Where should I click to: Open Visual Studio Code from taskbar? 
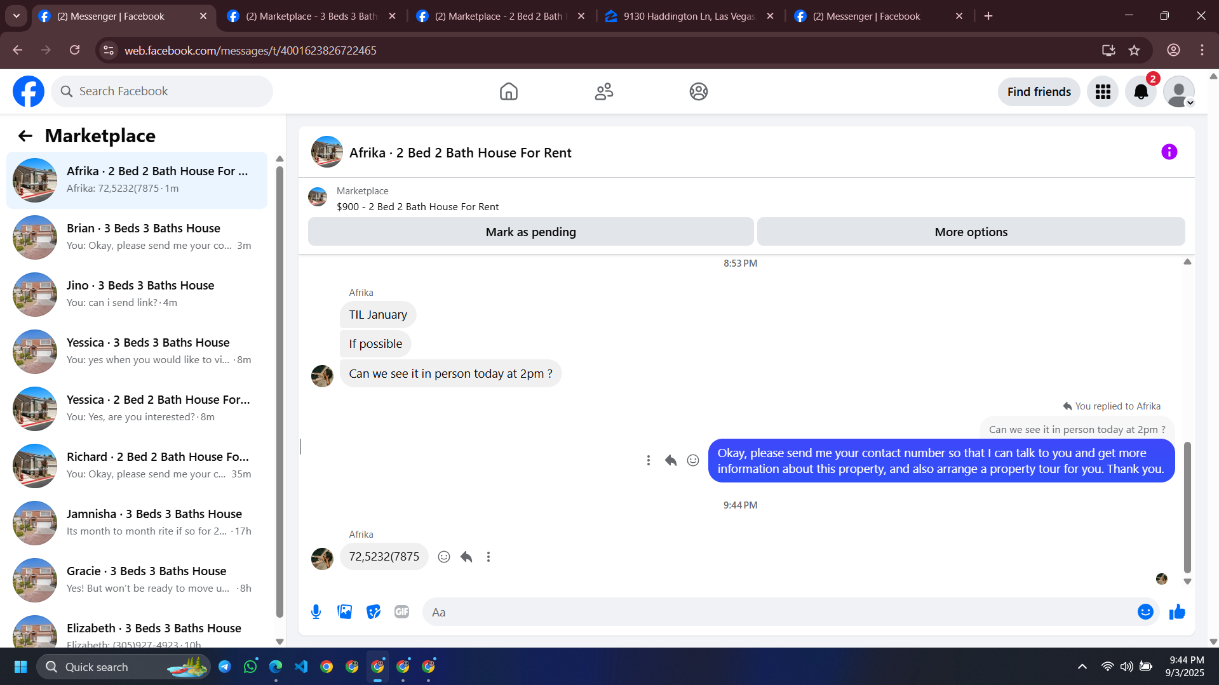point(301,667)
